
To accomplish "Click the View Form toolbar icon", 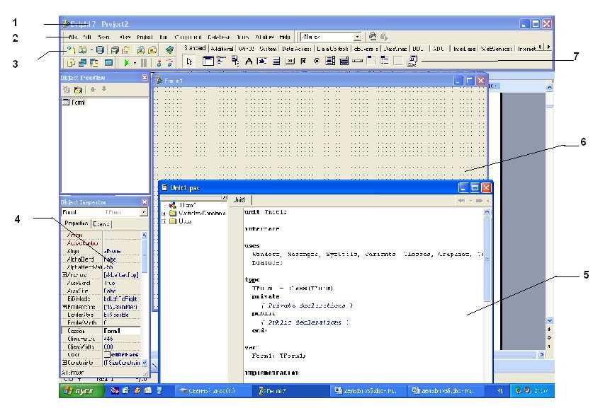I will pos(82,63).
